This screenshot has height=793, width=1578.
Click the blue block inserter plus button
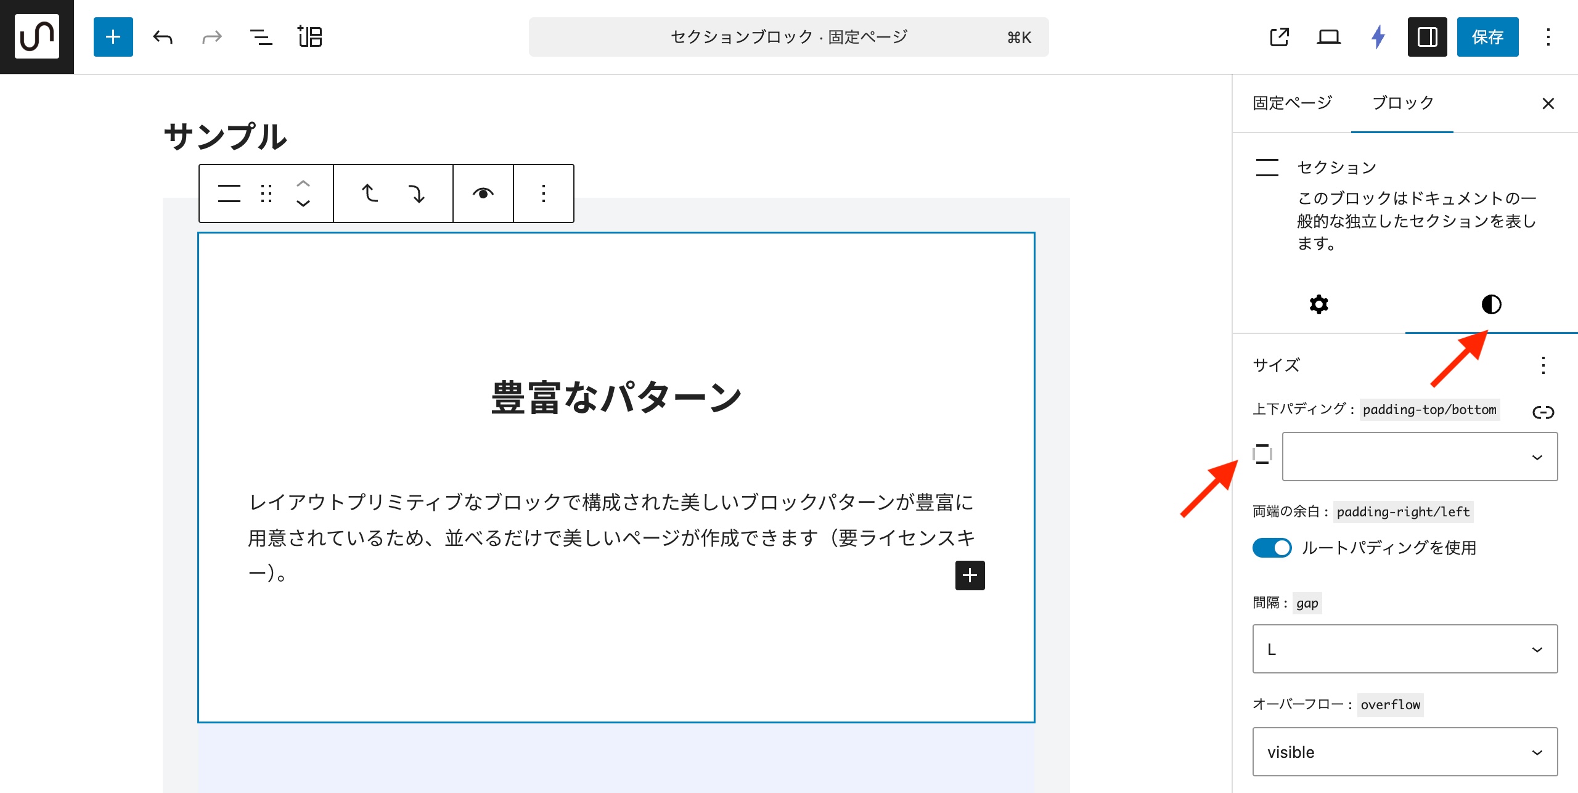[x=113, y=37]
